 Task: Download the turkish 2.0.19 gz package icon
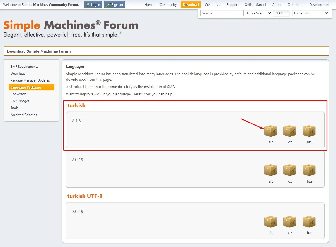(290, 170)
